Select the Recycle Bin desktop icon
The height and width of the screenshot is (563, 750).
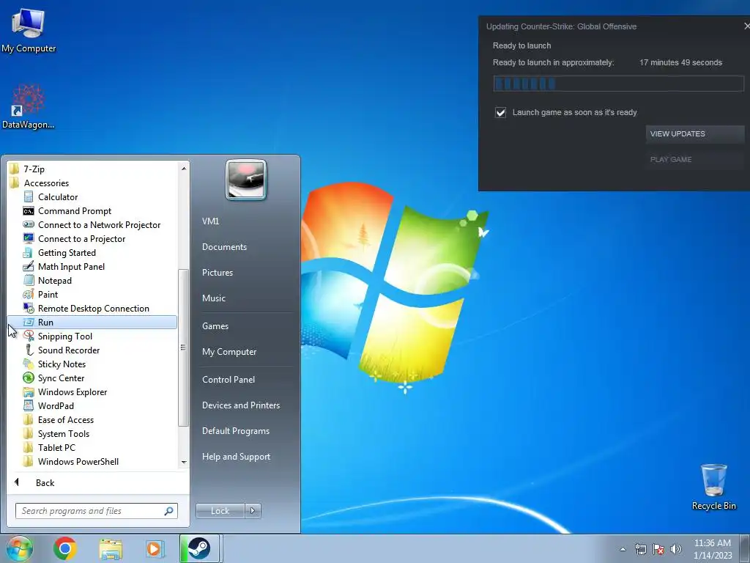[713, 487]
